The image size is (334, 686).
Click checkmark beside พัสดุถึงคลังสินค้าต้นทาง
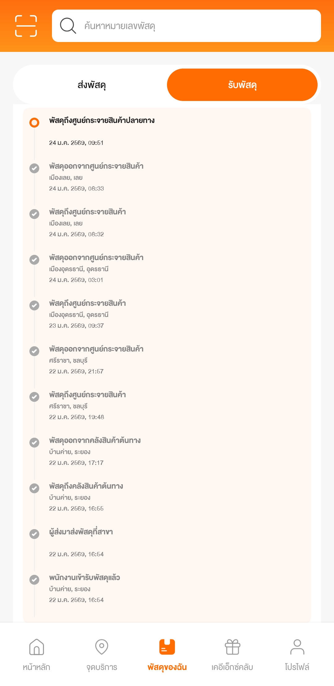click(x=34, y=488)
